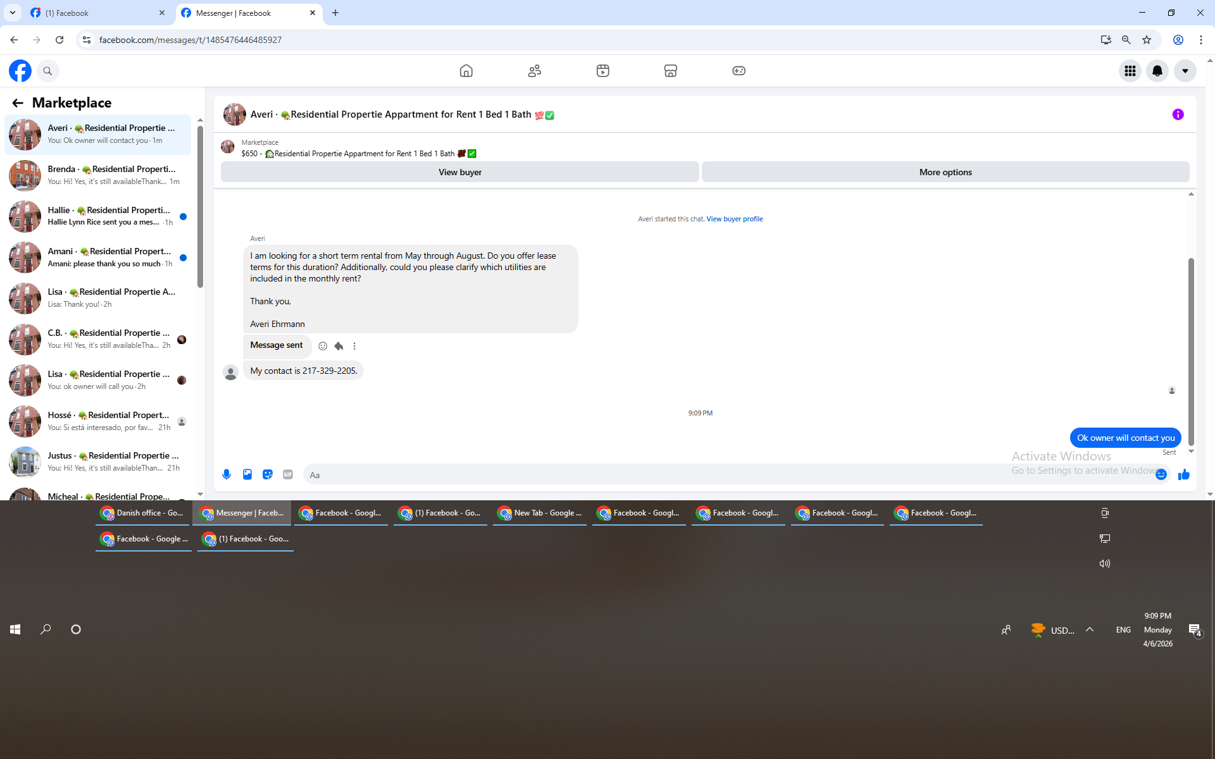The height and width of the screenshot is (759, 1215).
Task: Open the C.B. conversation
Action: 98,339
